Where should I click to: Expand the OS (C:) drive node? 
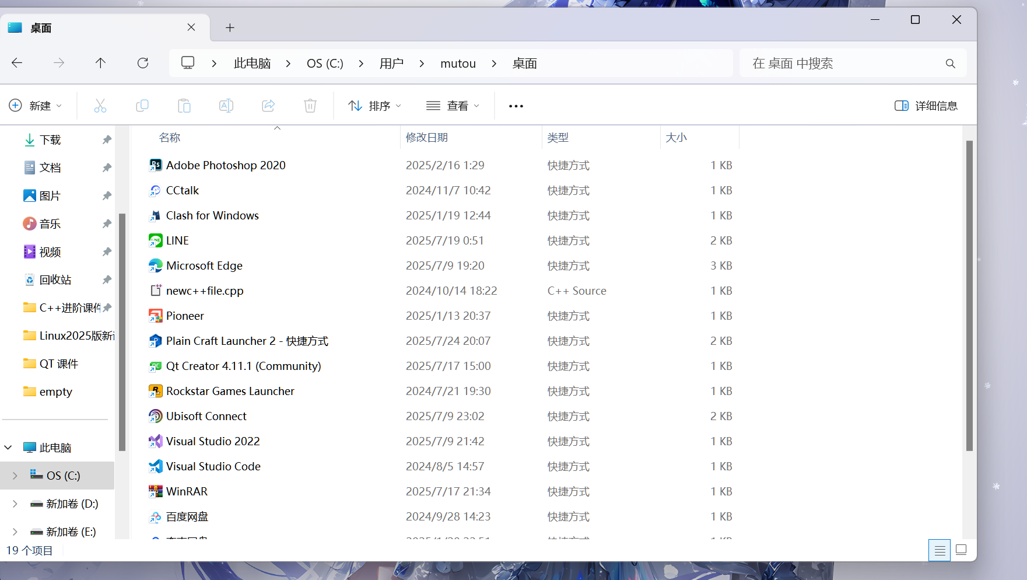(x=15, y=476)
